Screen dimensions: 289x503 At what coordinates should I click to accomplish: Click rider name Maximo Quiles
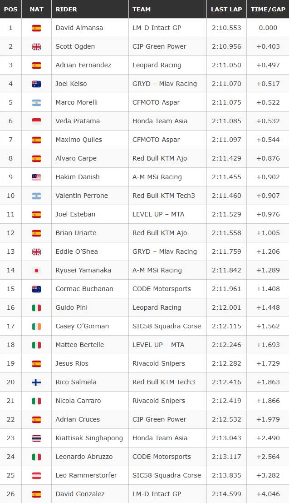[x=79, y=140]
